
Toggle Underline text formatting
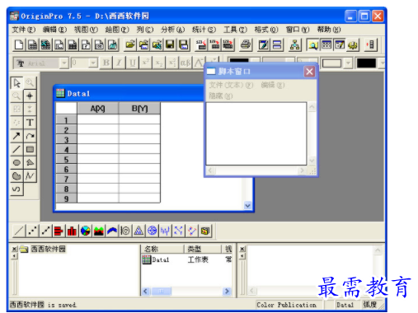point(133,63)
